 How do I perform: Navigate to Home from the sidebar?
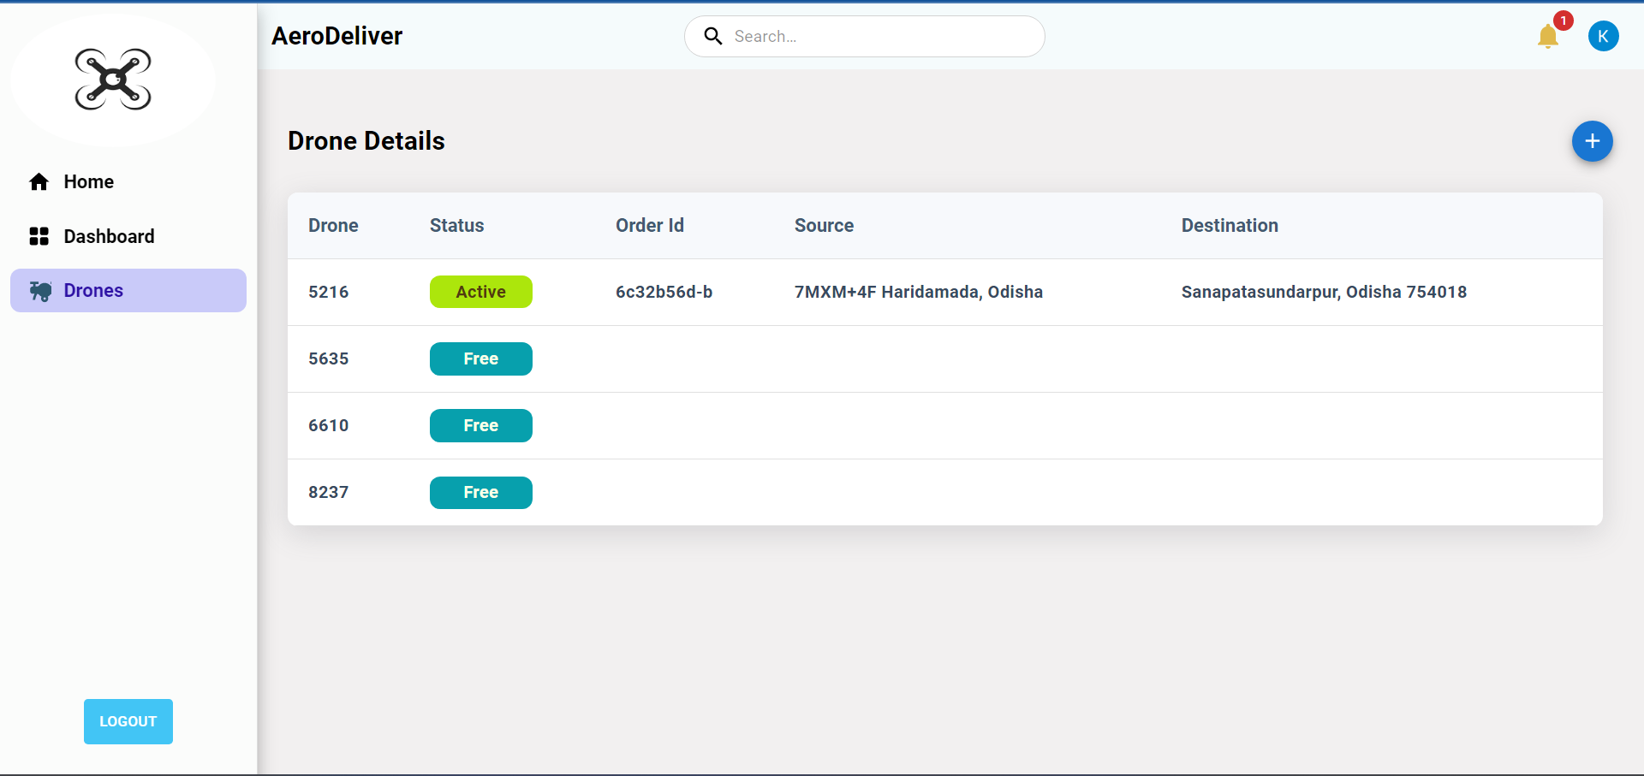[x=89, y=181]
